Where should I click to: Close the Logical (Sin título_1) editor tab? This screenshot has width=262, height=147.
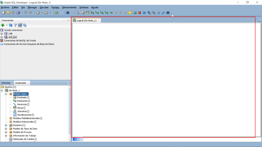[99, 20]
